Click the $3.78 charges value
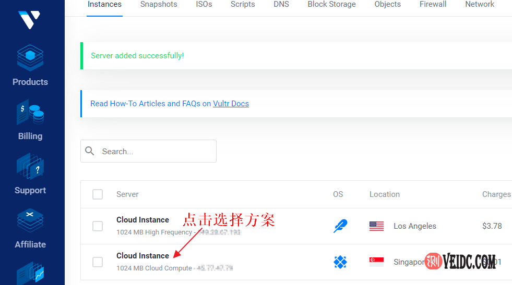The width and height of the screenshot is (512, 285). (492, 226)
